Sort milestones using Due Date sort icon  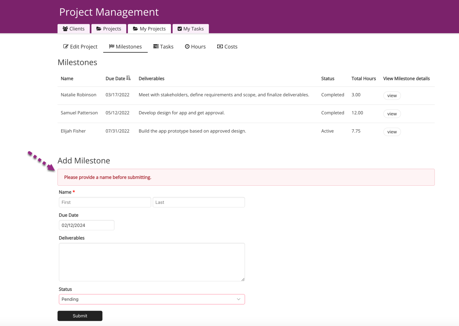pyautogui.click(x=129, y=78)
